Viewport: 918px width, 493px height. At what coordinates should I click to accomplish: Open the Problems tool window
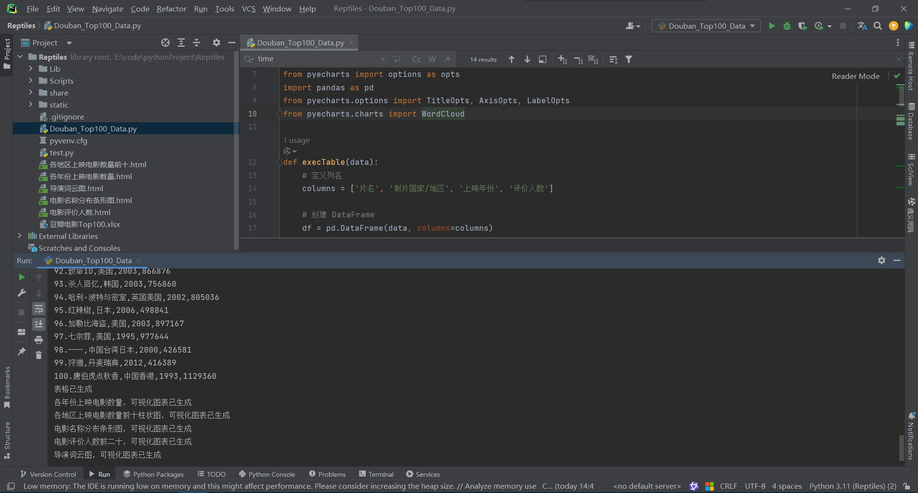tap(327, 474)
